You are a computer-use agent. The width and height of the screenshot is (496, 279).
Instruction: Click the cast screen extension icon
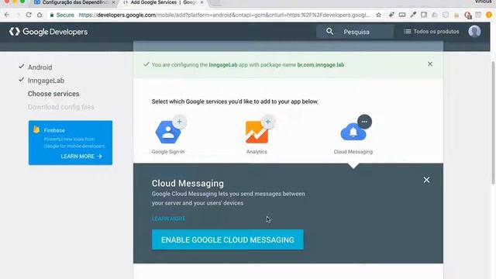point(402,15)
